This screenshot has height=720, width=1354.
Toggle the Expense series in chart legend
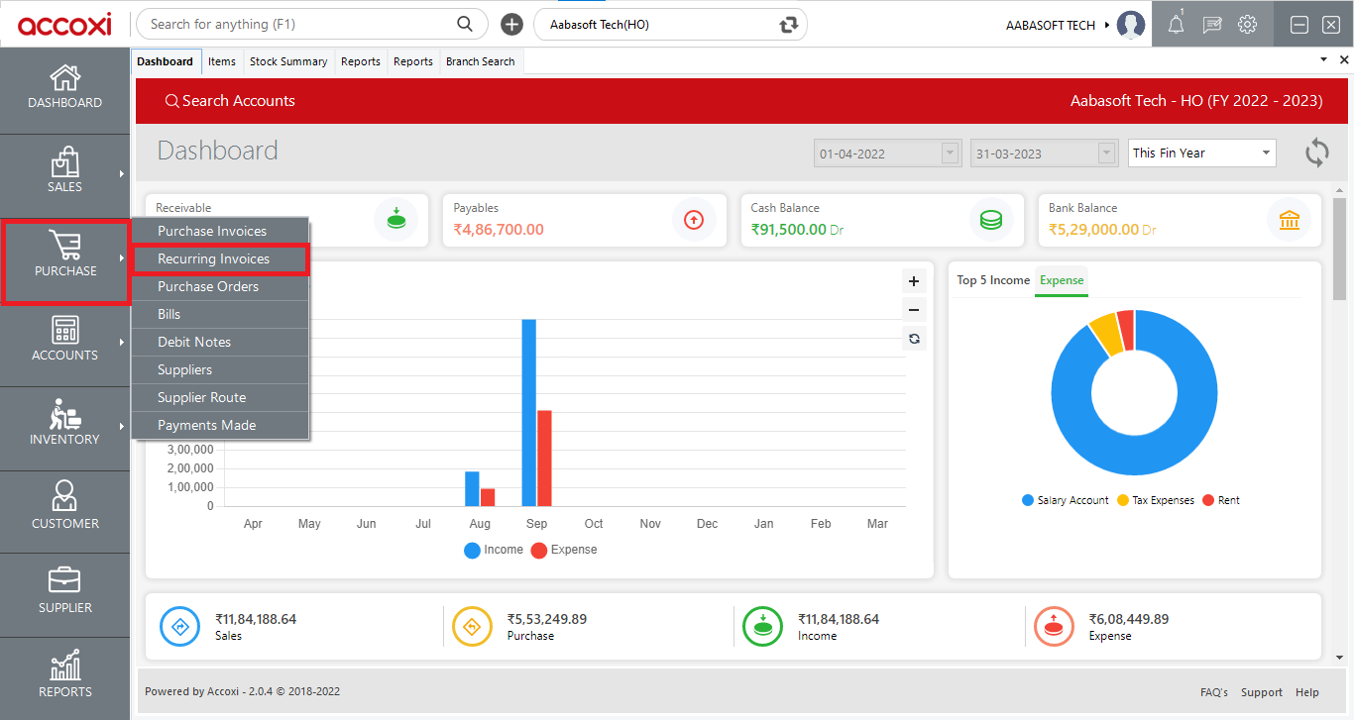(x=564, y=550)
